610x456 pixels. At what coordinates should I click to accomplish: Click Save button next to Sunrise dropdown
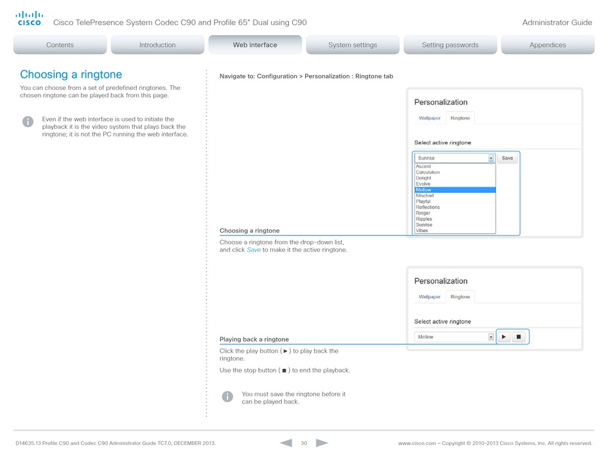coord(507,158)
